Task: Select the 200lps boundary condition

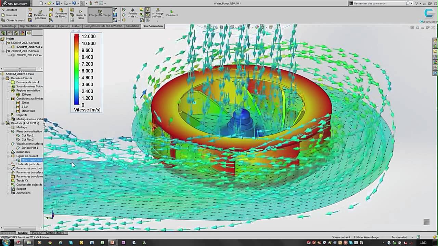Action: (x=25, y=103)
